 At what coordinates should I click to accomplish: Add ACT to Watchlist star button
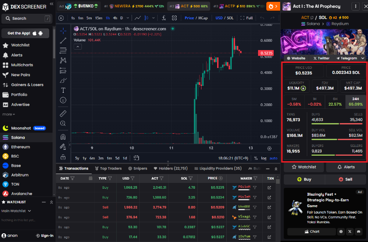tap(304, 167)
